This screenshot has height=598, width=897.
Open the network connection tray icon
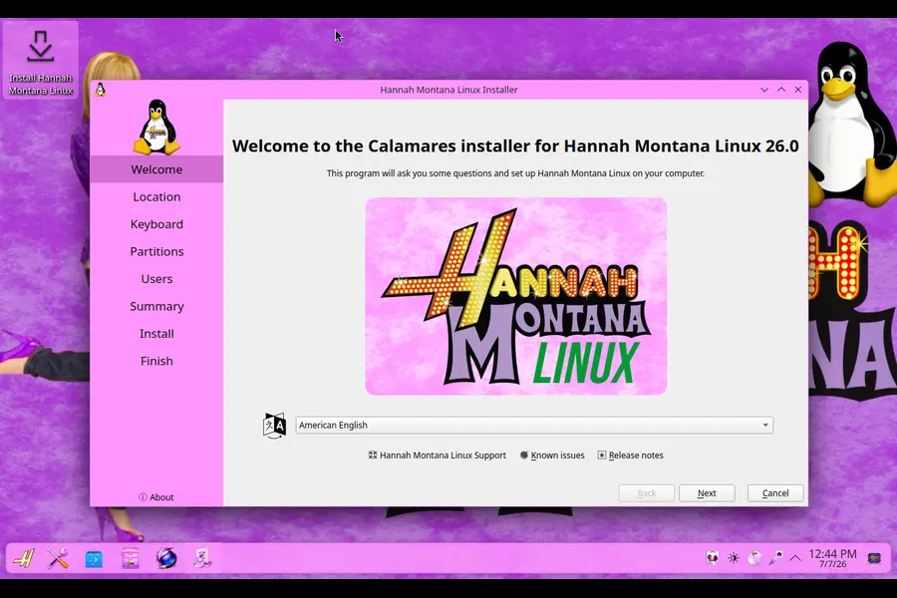(x=775, y=558)
